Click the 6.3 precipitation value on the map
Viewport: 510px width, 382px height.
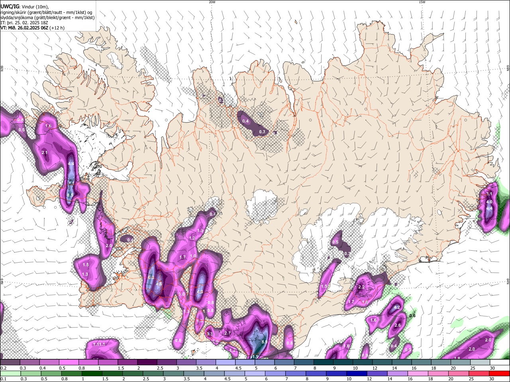(151, 277)
